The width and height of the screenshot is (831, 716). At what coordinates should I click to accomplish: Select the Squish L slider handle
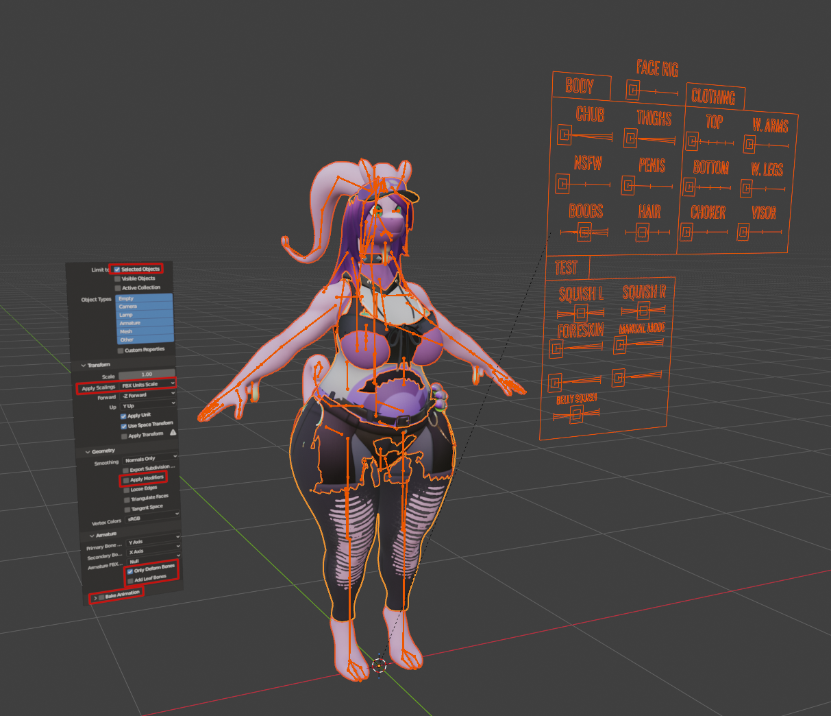click(x=580, y=315)
